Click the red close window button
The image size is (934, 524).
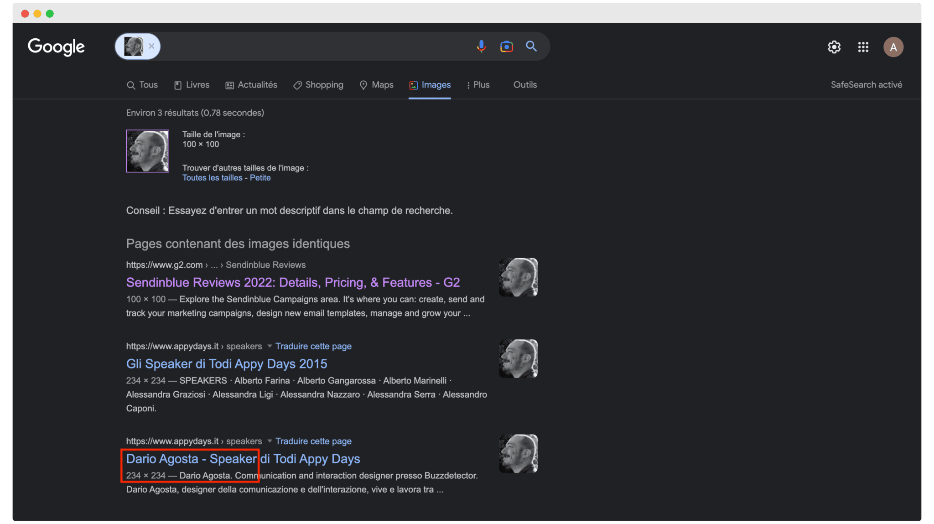coord(25,14)
